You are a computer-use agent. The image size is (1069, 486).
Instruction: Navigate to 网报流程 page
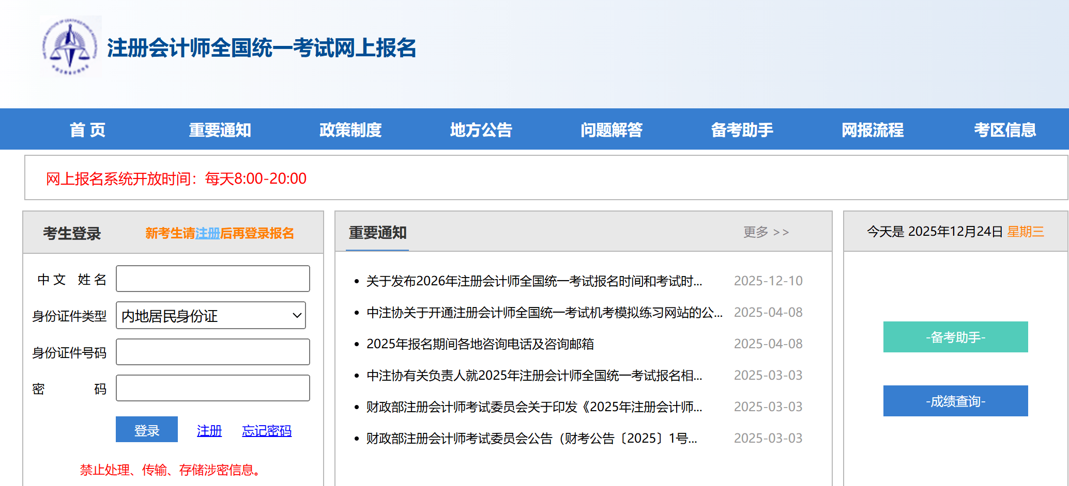(x=873, y=129)
